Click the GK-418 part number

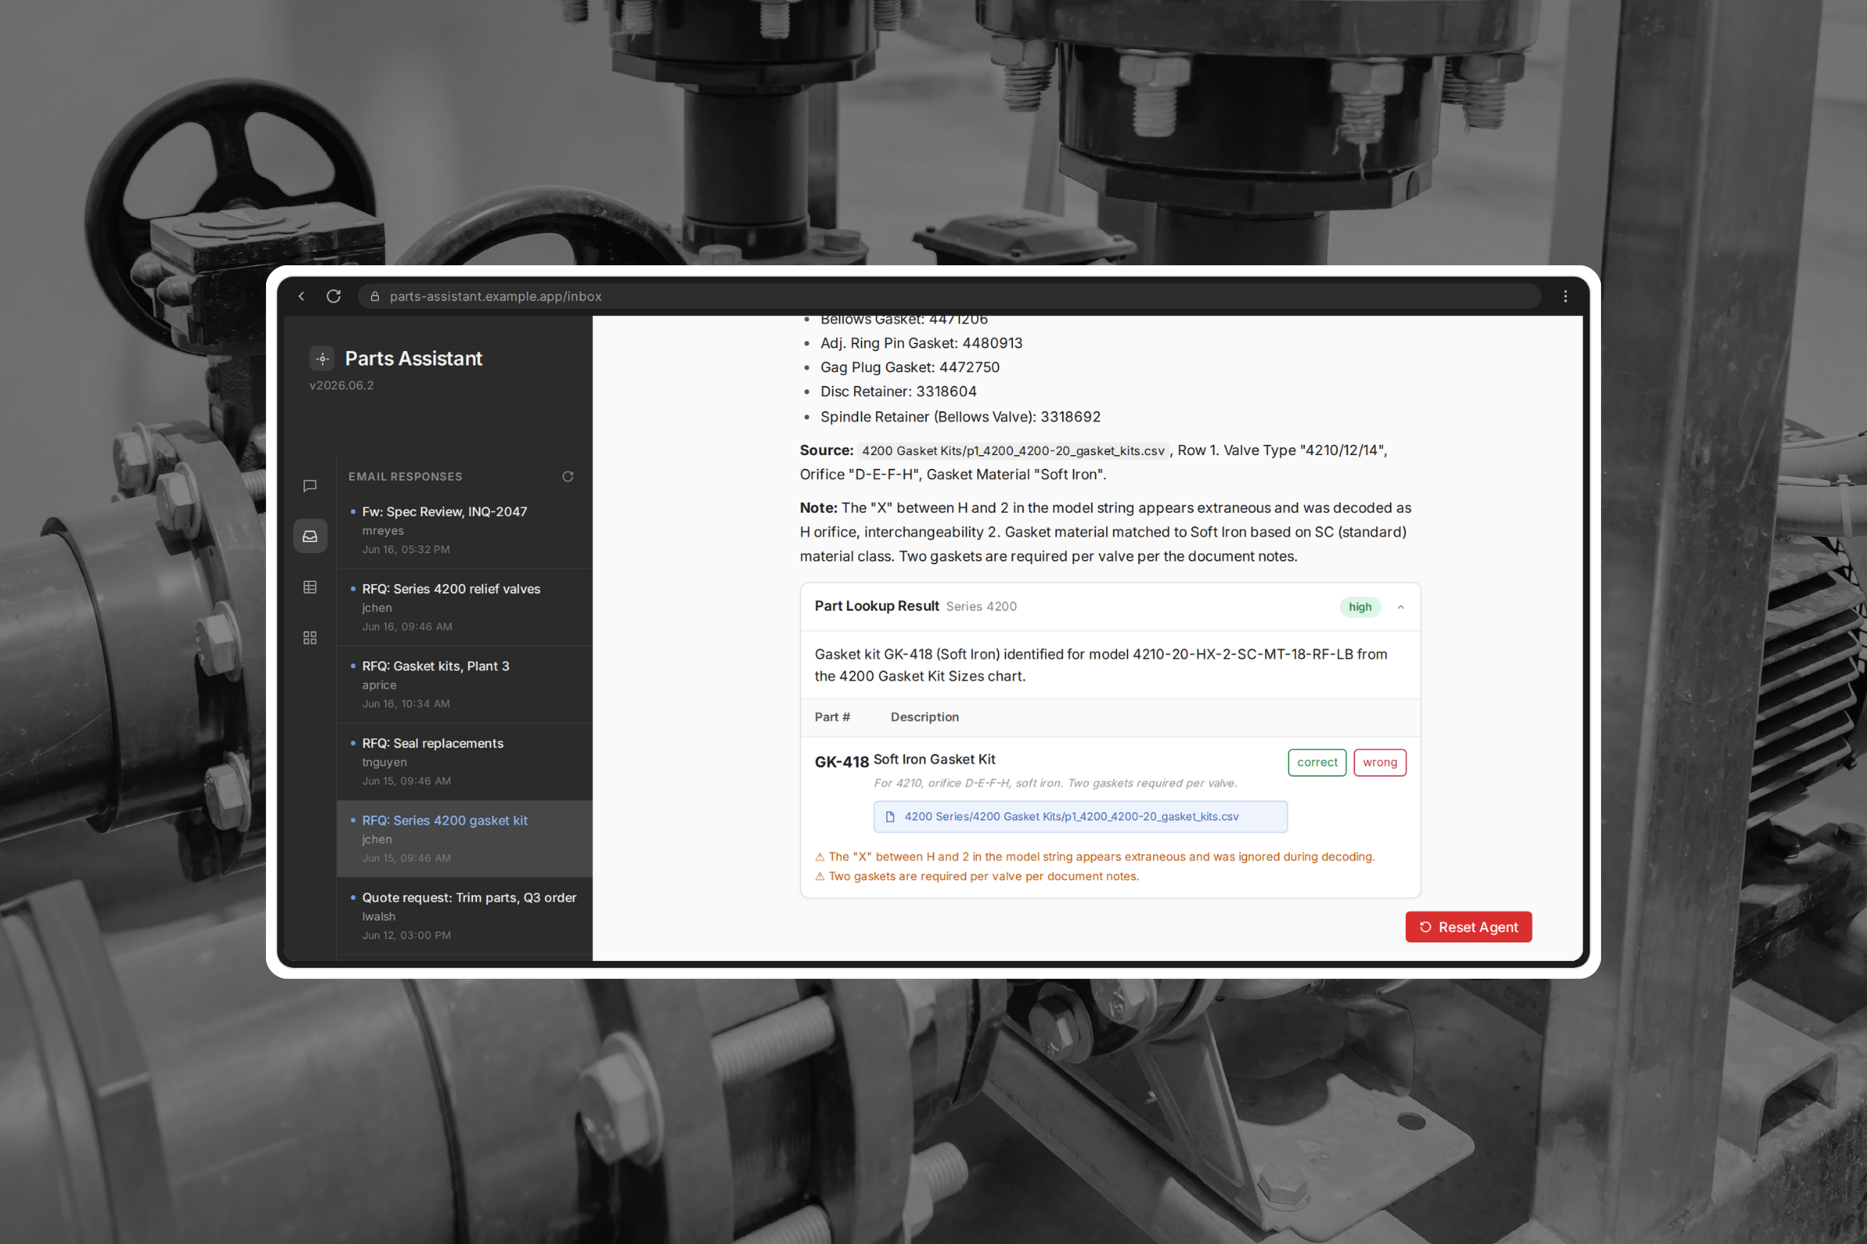point(842,762)
